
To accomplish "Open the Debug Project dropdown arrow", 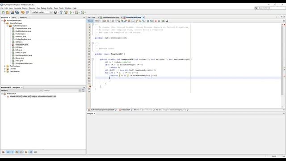I will pyautogui.click(x=80, y=12).
